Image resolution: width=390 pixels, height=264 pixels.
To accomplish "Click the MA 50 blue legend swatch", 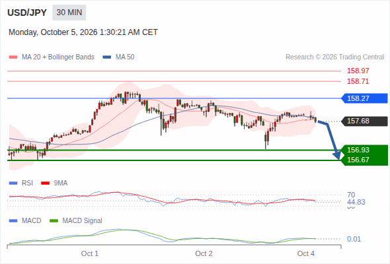I will coord(107,57).
